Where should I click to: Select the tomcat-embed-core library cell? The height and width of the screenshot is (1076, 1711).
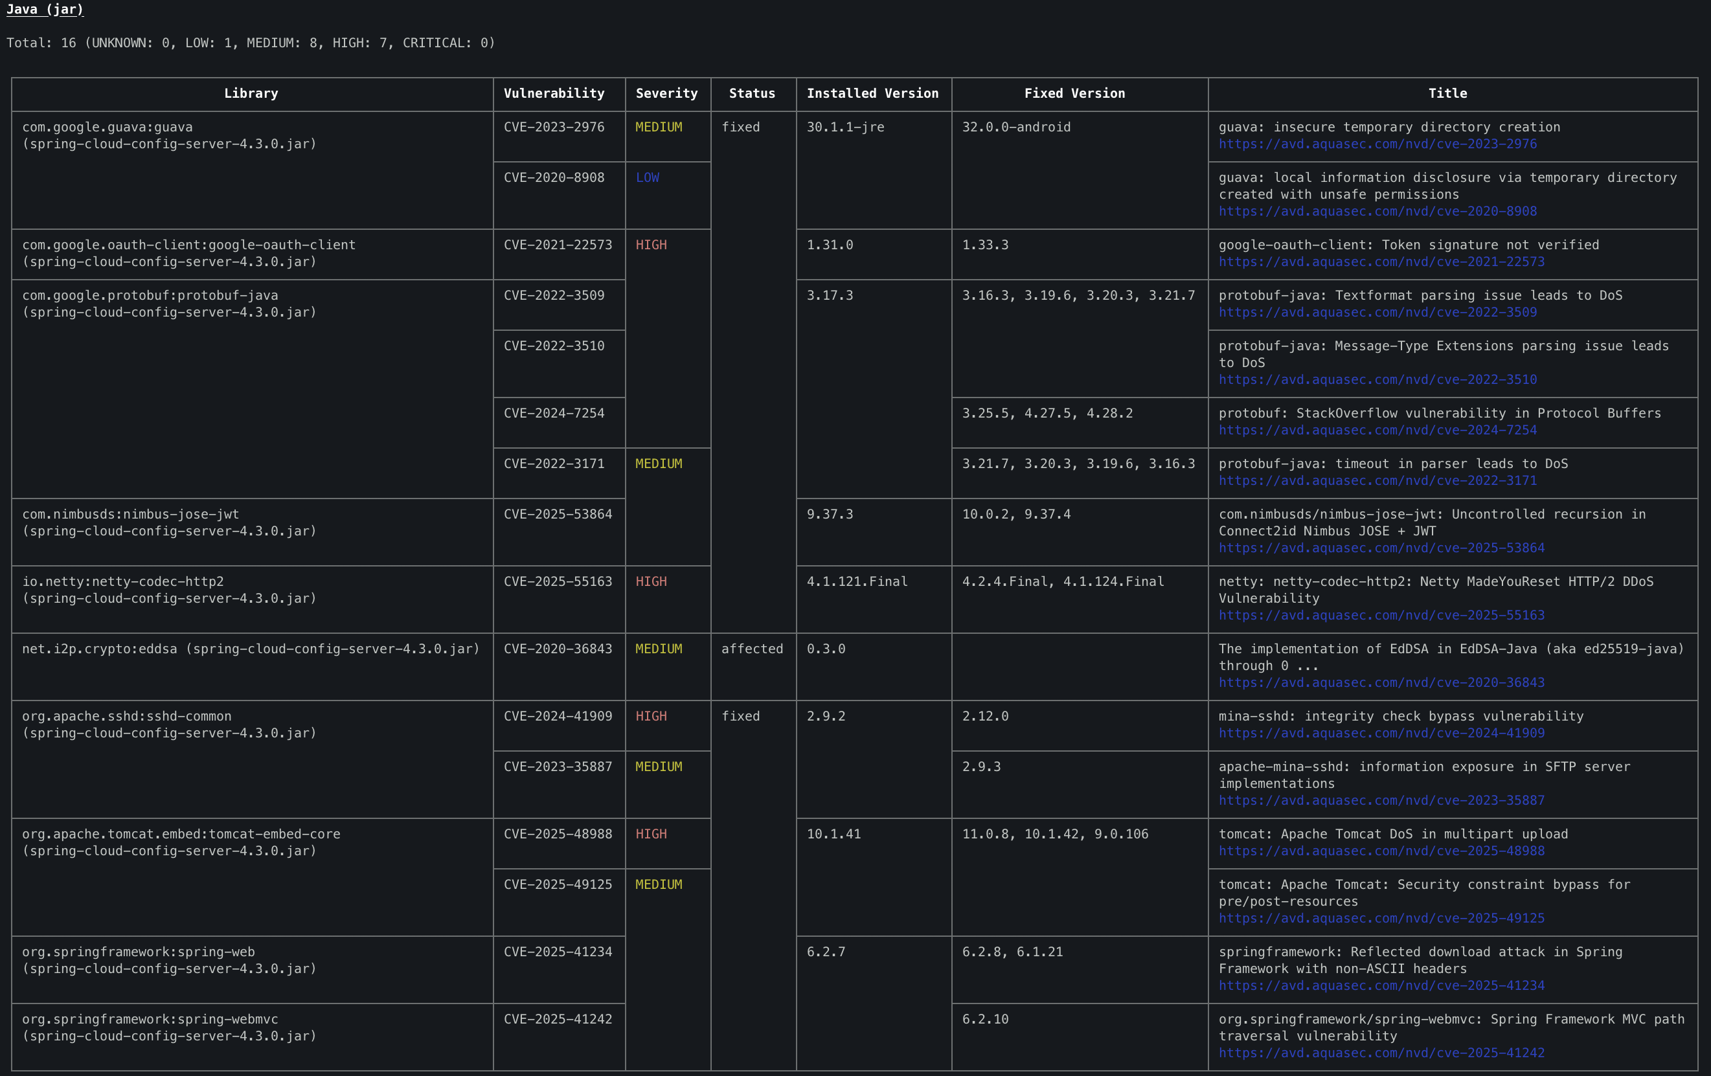252,878
